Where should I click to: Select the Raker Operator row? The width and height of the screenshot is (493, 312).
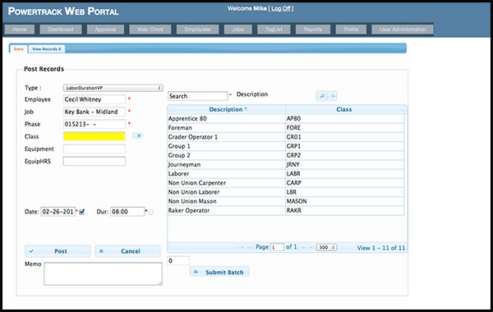coord(286,210)
